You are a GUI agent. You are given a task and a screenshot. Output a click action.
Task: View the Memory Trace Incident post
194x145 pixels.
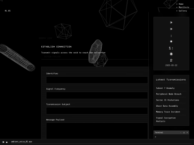168,112
